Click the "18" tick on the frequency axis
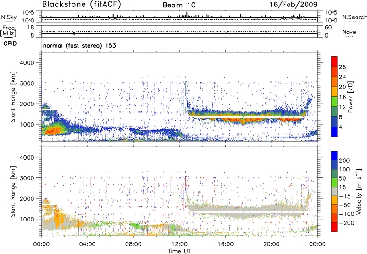The height and width of the screenshot is (254, 367). 31,28
